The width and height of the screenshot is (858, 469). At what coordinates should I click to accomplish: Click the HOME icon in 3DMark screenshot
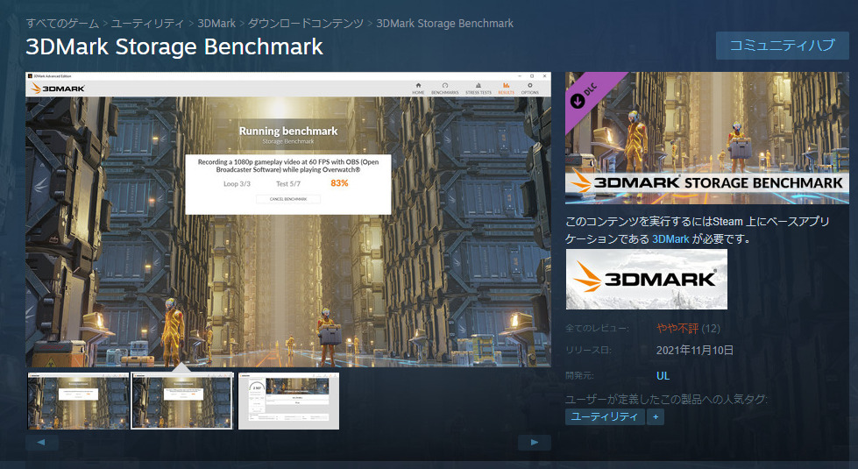click(418, 89)
